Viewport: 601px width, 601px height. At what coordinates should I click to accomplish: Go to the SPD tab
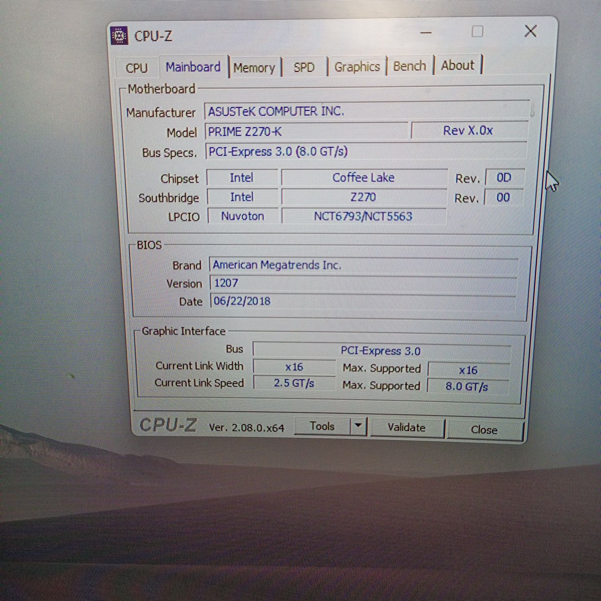pos(304,67)
